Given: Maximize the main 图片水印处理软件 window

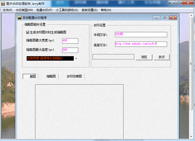Looking at the screenshot, I should pos(179,3).
